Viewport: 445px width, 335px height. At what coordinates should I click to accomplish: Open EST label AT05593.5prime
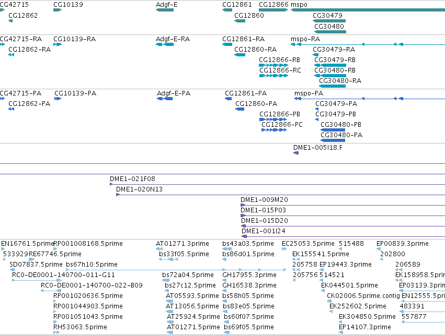pyautogui.click(x=192, y=296)
